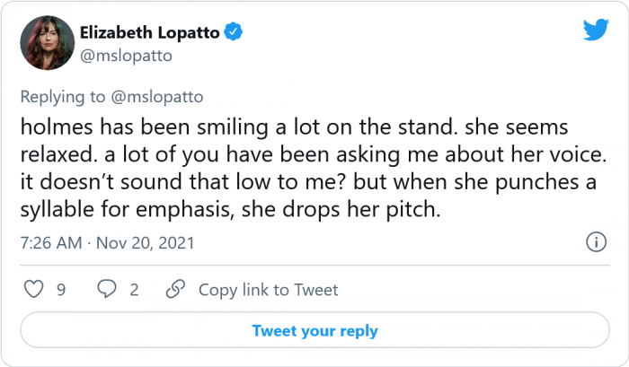The height and width of the screenshot is (367, 629).
Task: Click the "Copy link to Tweet" text
Action: click(268, 289)
